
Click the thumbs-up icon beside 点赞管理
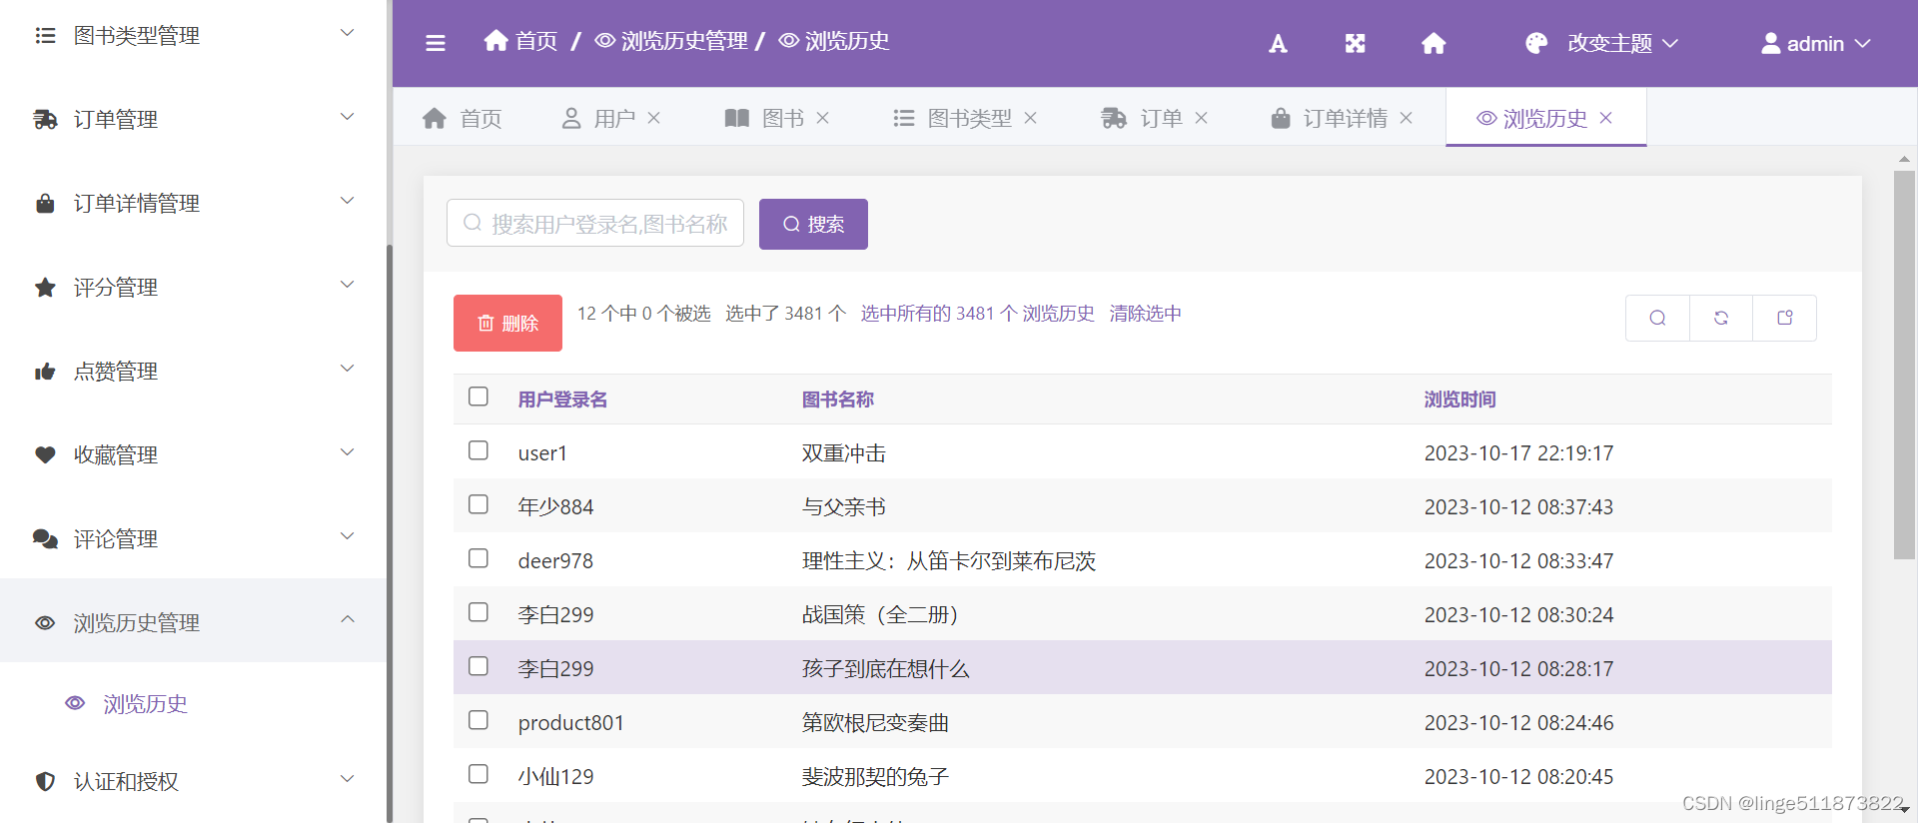[45, 372]
